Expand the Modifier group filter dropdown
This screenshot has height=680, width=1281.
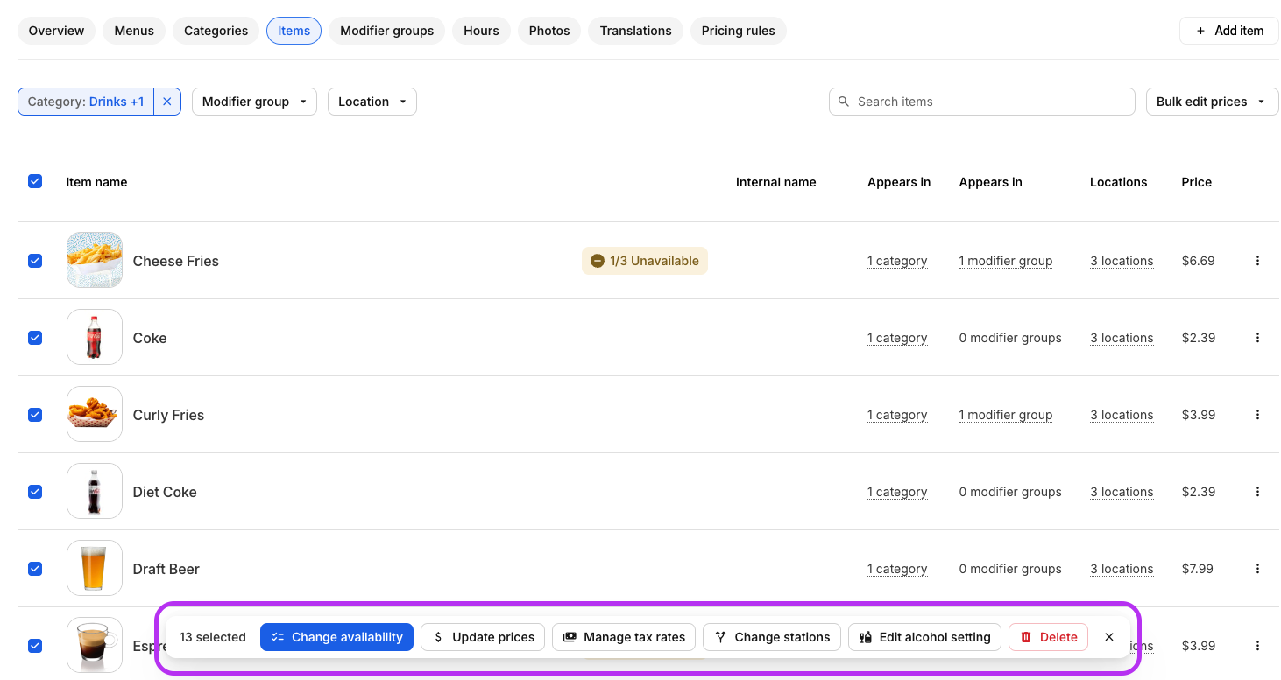[x=254, y=102]
